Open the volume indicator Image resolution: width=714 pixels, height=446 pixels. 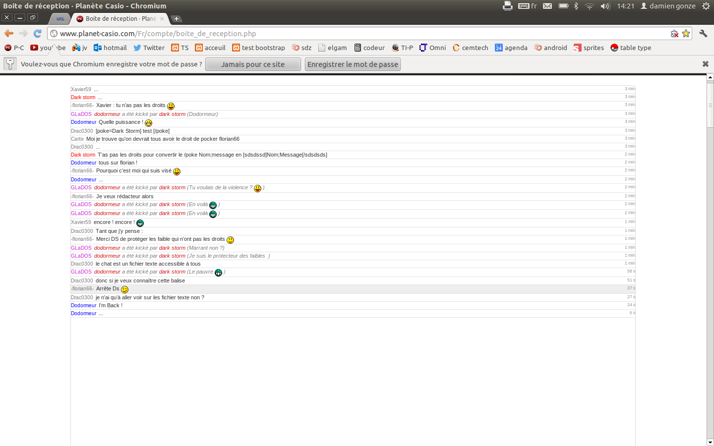[605, 6]
